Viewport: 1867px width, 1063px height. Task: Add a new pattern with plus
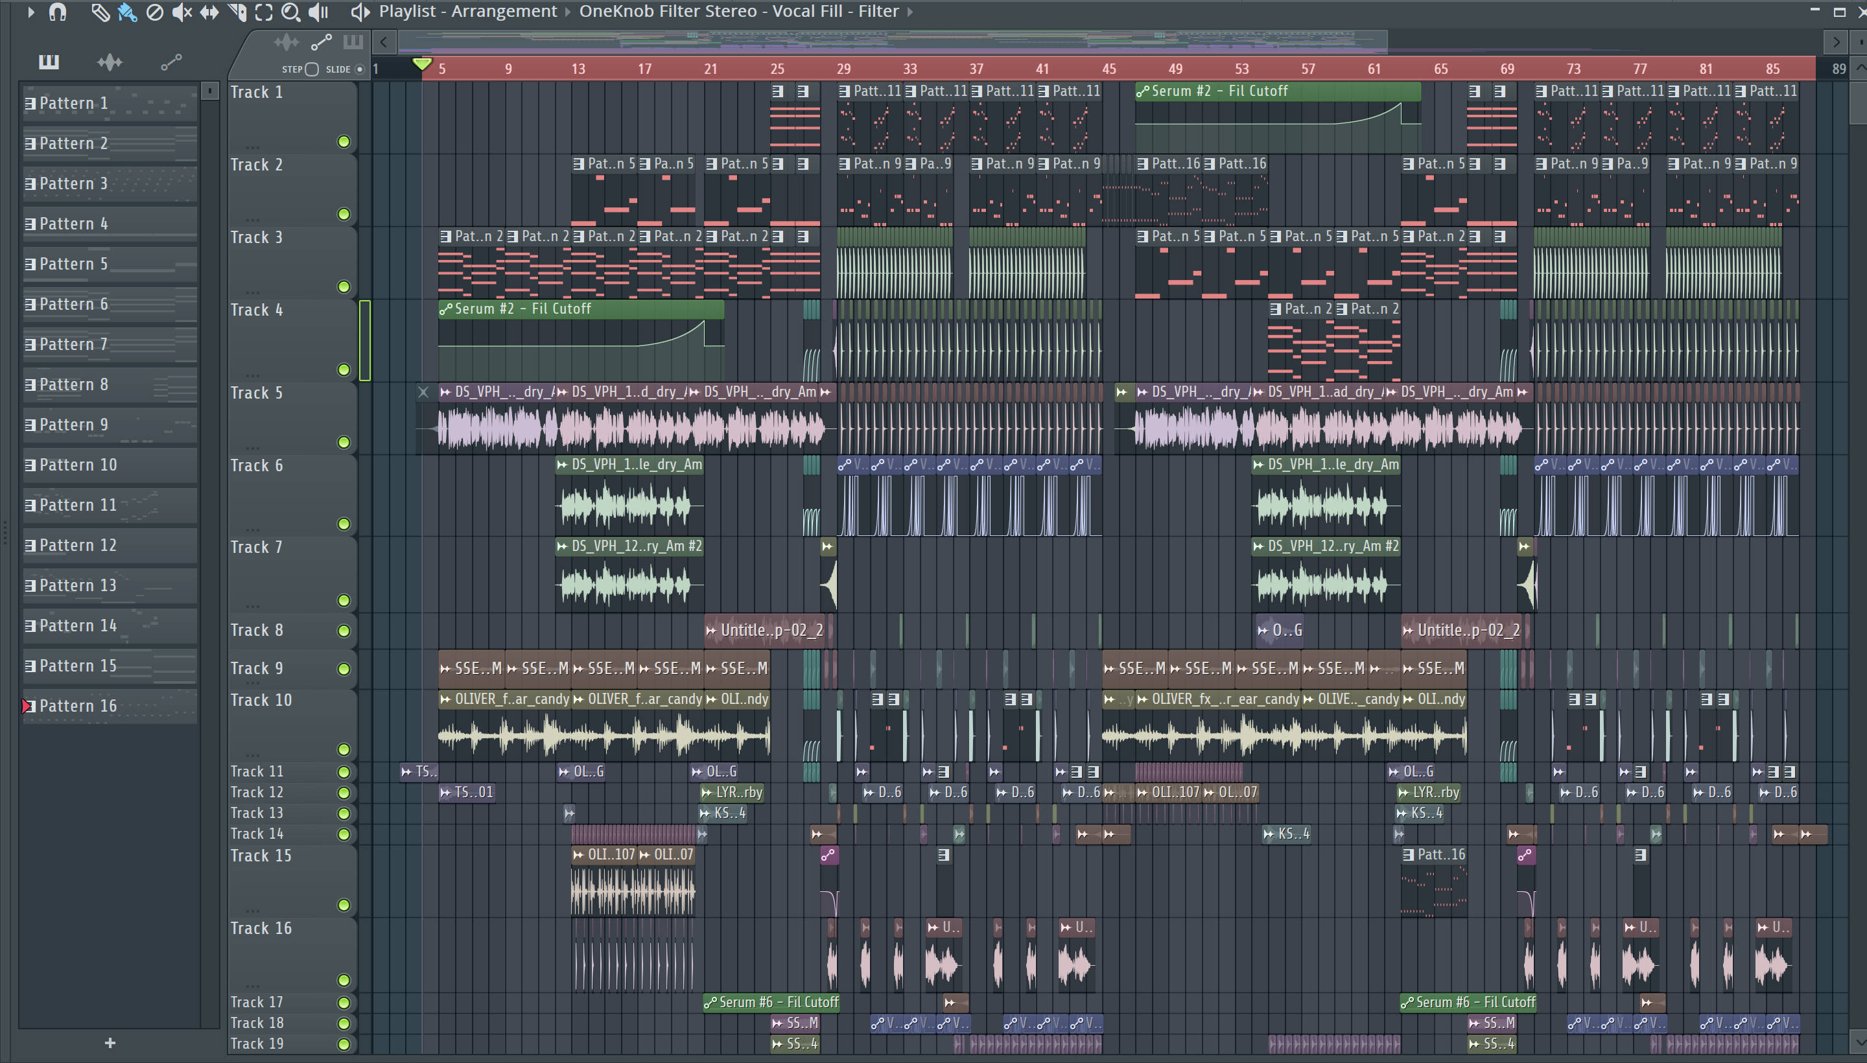tap(110, 1042)
